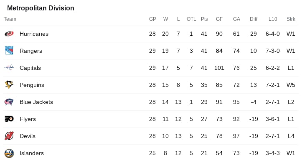Click the Diff column header
The image size is (302, 163).
[x=254, y=19]
